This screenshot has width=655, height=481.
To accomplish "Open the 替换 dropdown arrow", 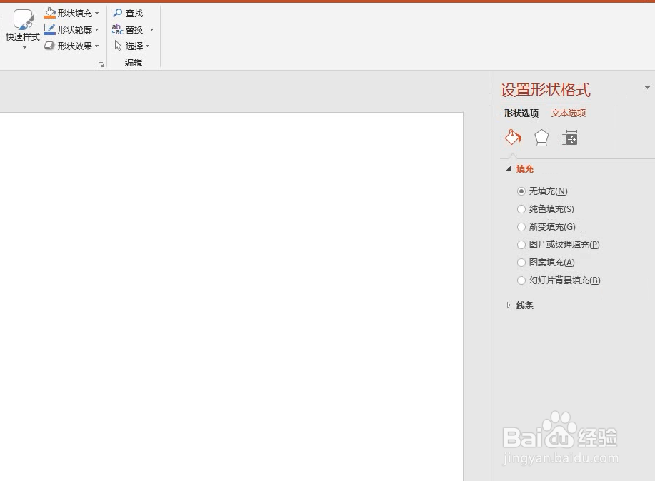I will pos(151,30).
